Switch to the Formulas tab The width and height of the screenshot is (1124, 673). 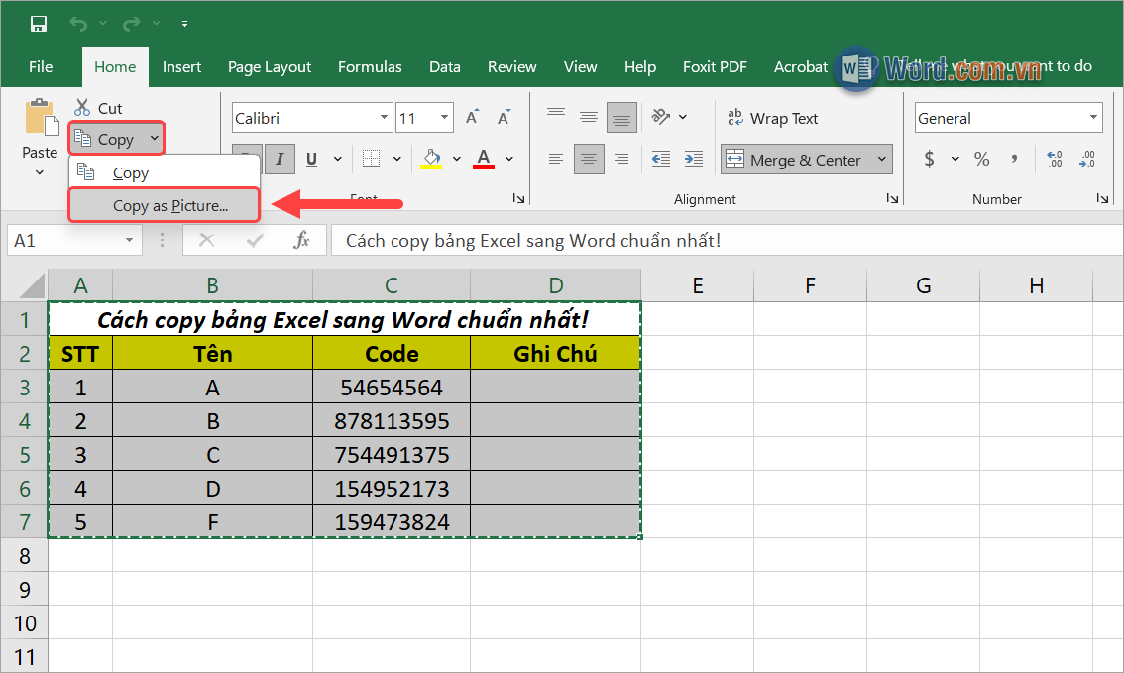pos(370,66)
